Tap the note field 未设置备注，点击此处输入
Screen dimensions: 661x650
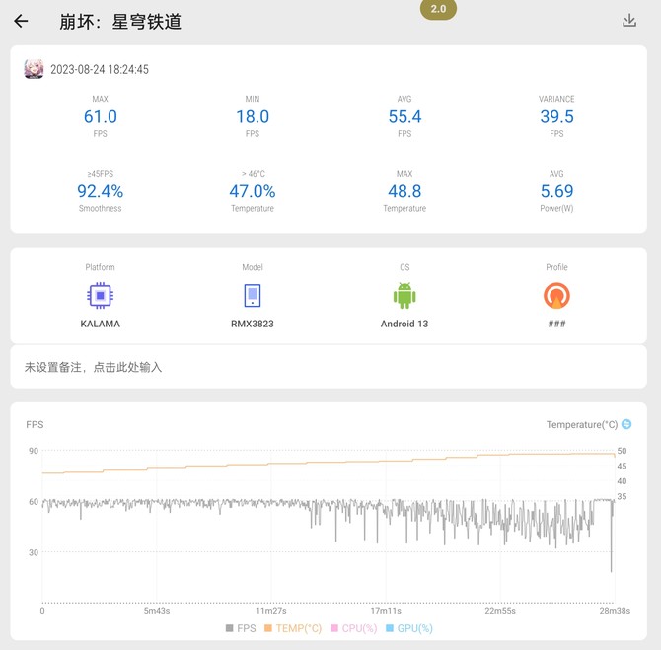point(329,367)
